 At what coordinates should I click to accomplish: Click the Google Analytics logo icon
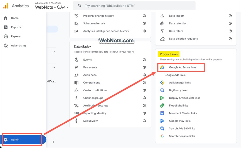tap(6, 6)
